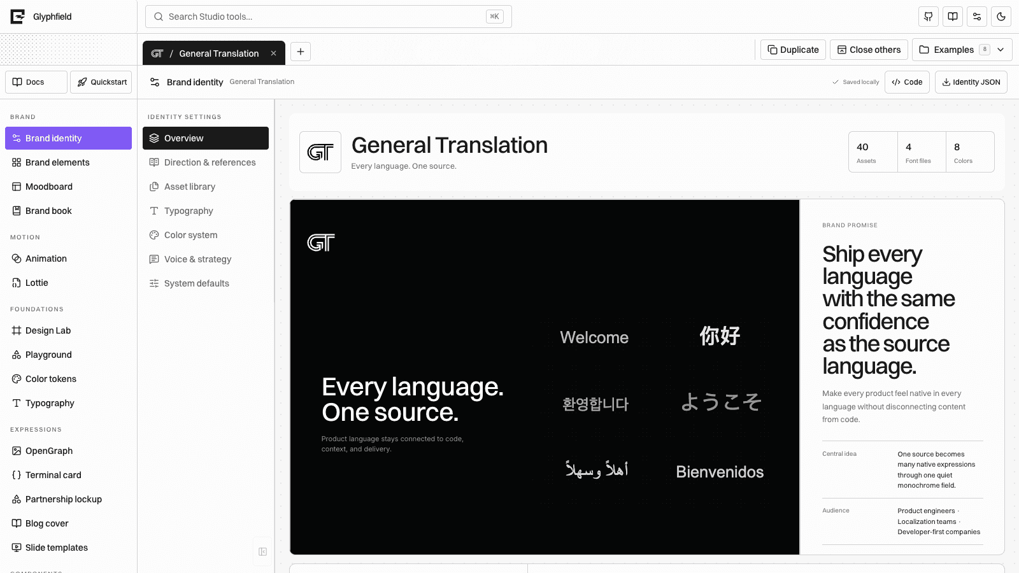Click the Saved locally status
Image resolution: width=1019 pixels, height=573 pixels.
tap(855, 82)
